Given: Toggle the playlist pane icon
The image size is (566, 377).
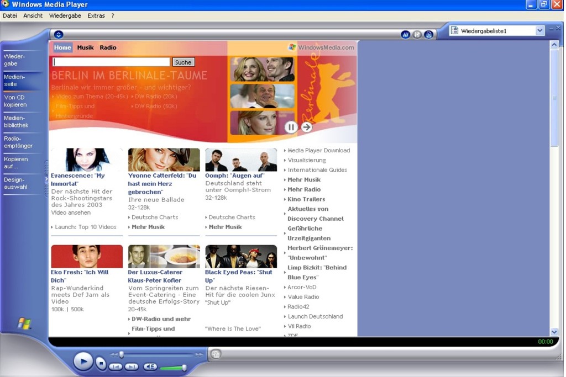Looking at the screenshot, I should coord(428,35).
